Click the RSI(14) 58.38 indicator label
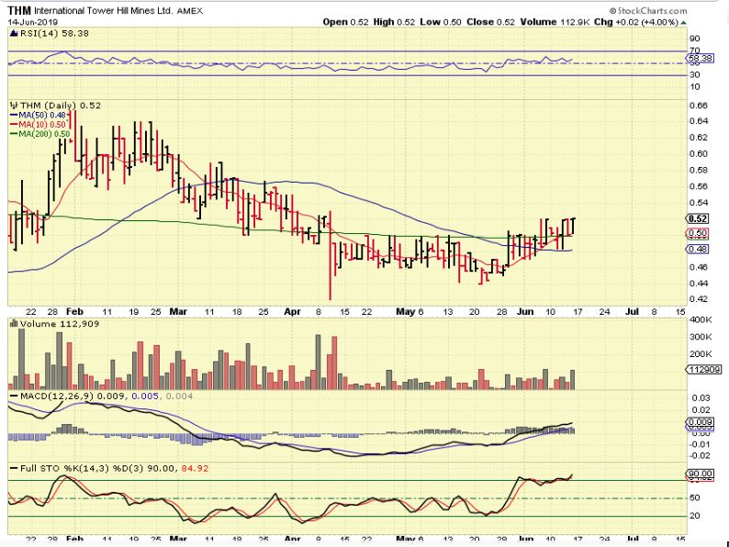The width and height of the screenshot is (729, 547). (x=54, y=33)
